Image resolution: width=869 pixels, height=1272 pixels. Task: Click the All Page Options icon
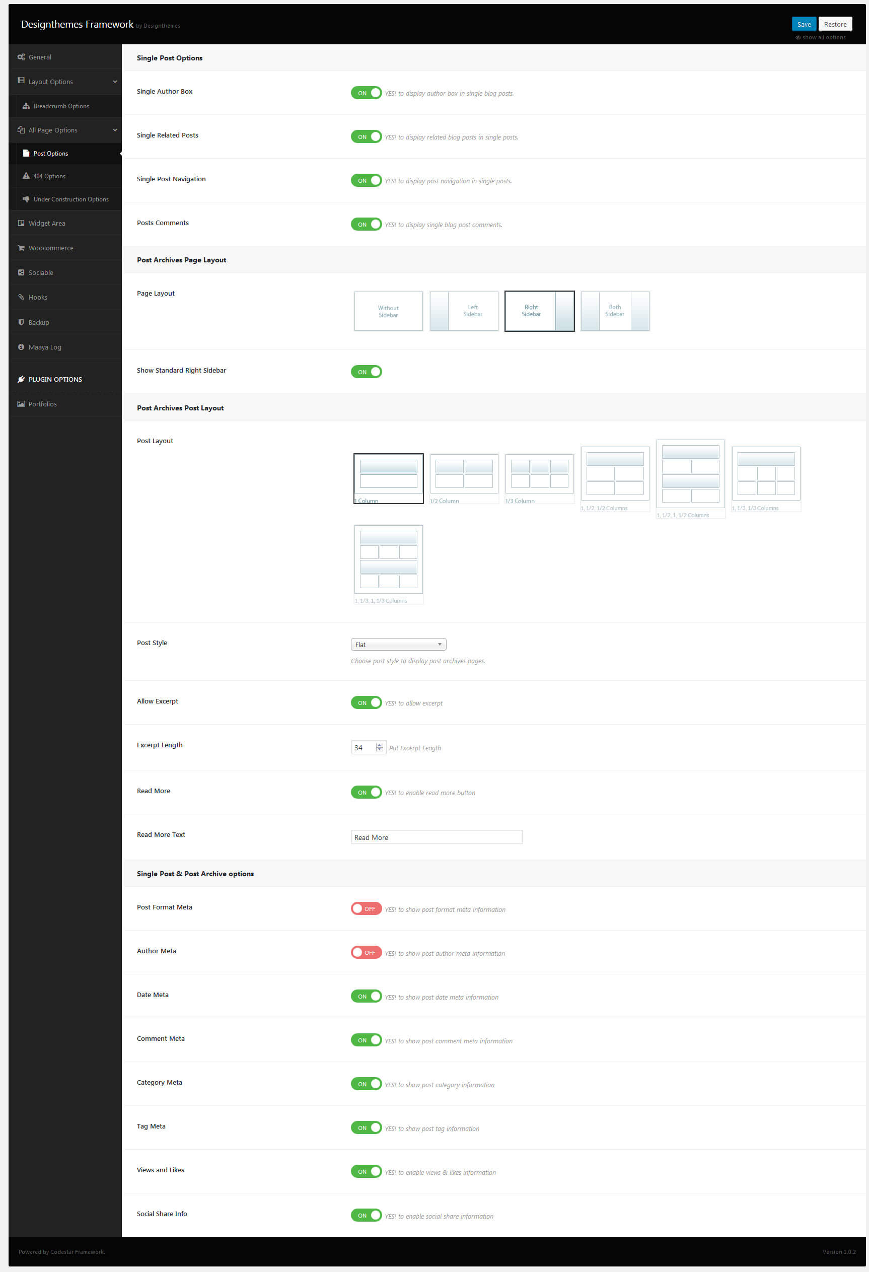click(x=21, y=130)
